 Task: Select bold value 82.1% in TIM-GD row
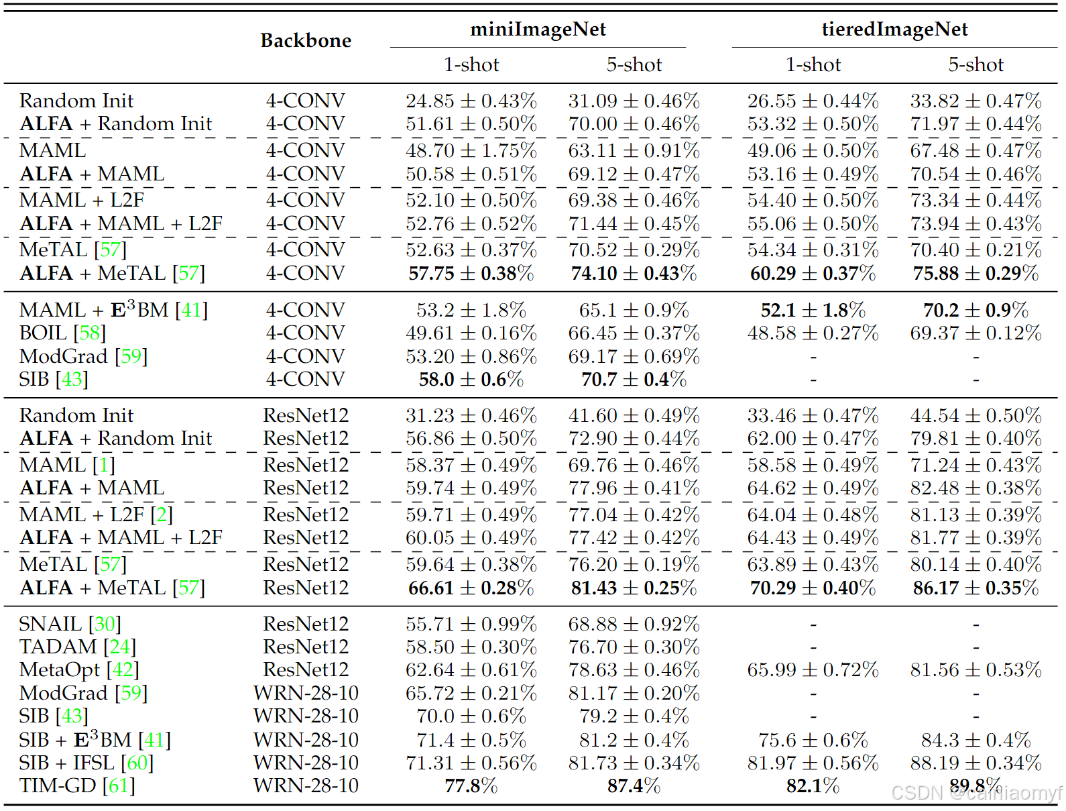pos(813,786)
